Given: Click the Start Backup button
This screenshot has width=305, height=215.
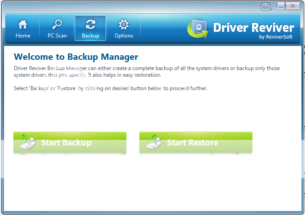Looking at the screenshot, I should coord(70,142).
